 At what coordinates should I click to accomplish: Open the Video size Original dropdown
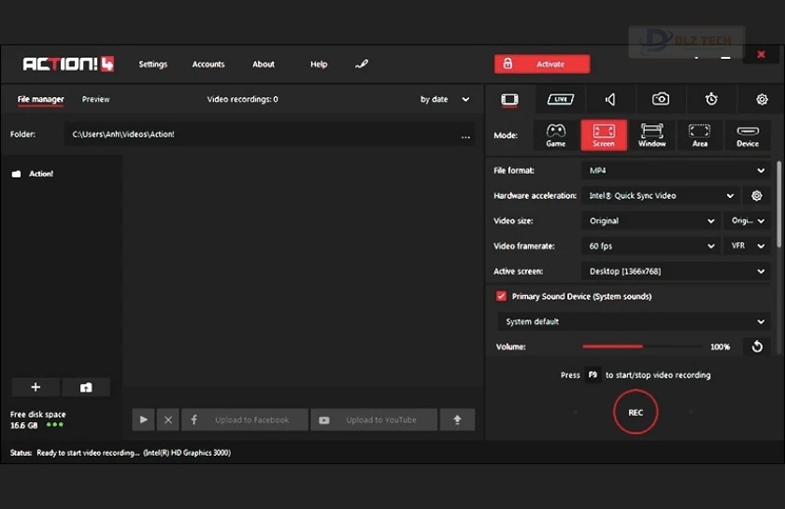click(651, 220)
